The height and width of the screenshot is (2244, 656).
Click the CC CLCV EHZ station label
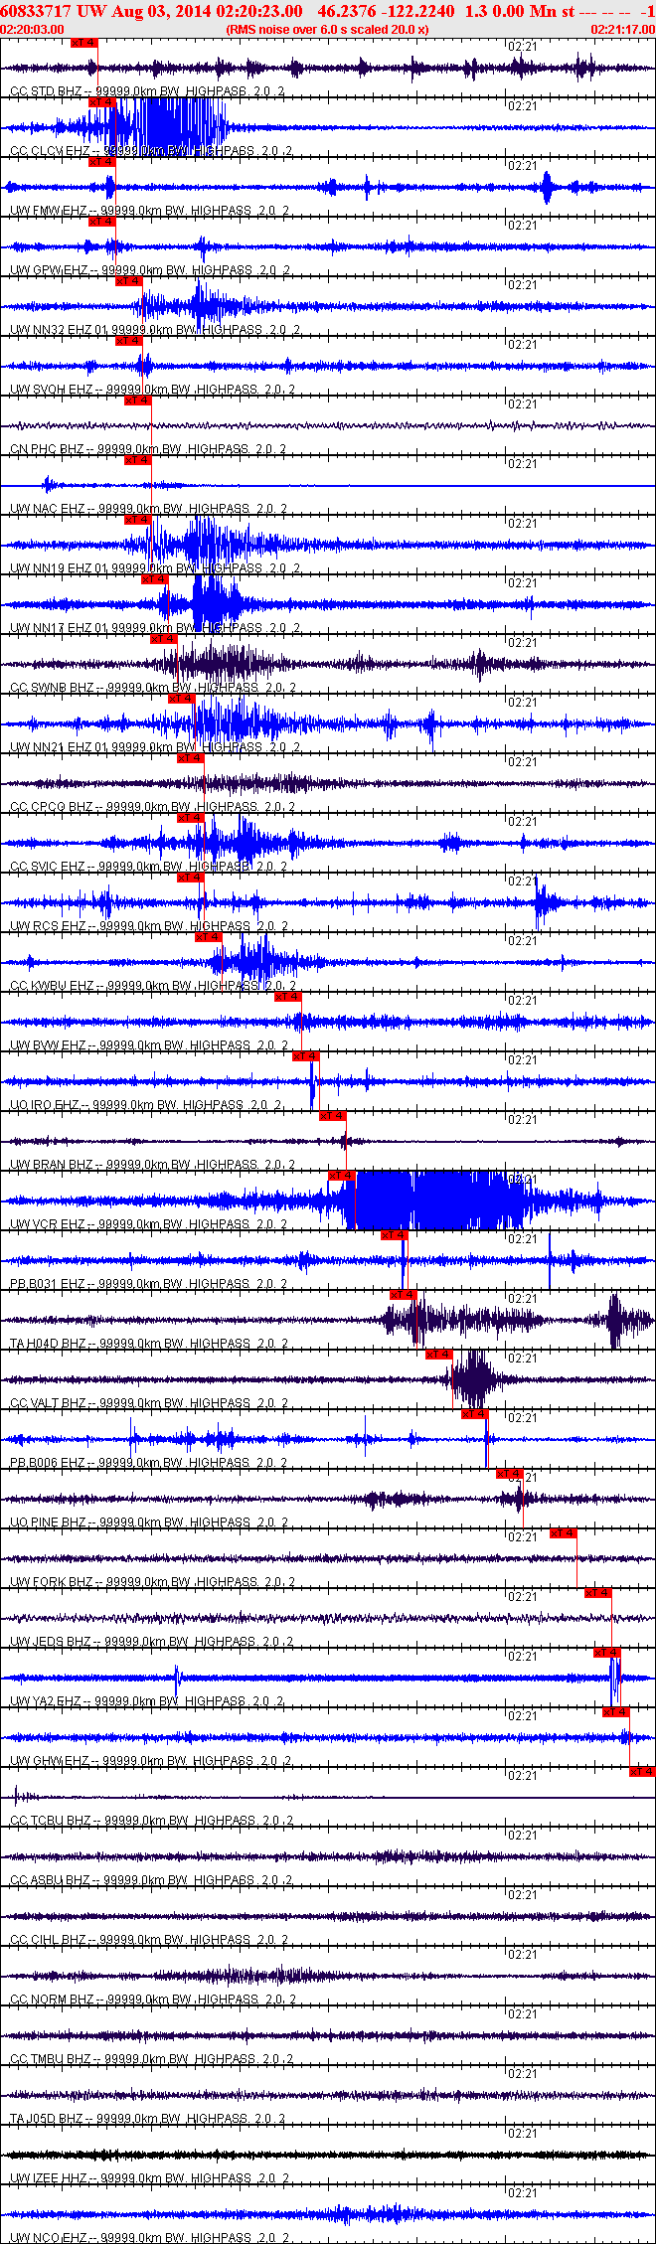pos(50,151)
